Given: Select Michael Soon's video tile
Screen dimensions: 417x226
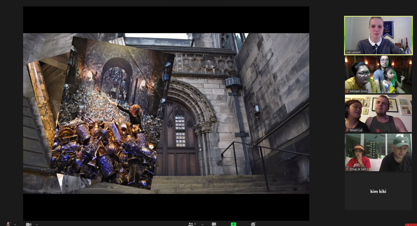Looking at the screenshot, I should pyautogui.click(x=378, y=75).
